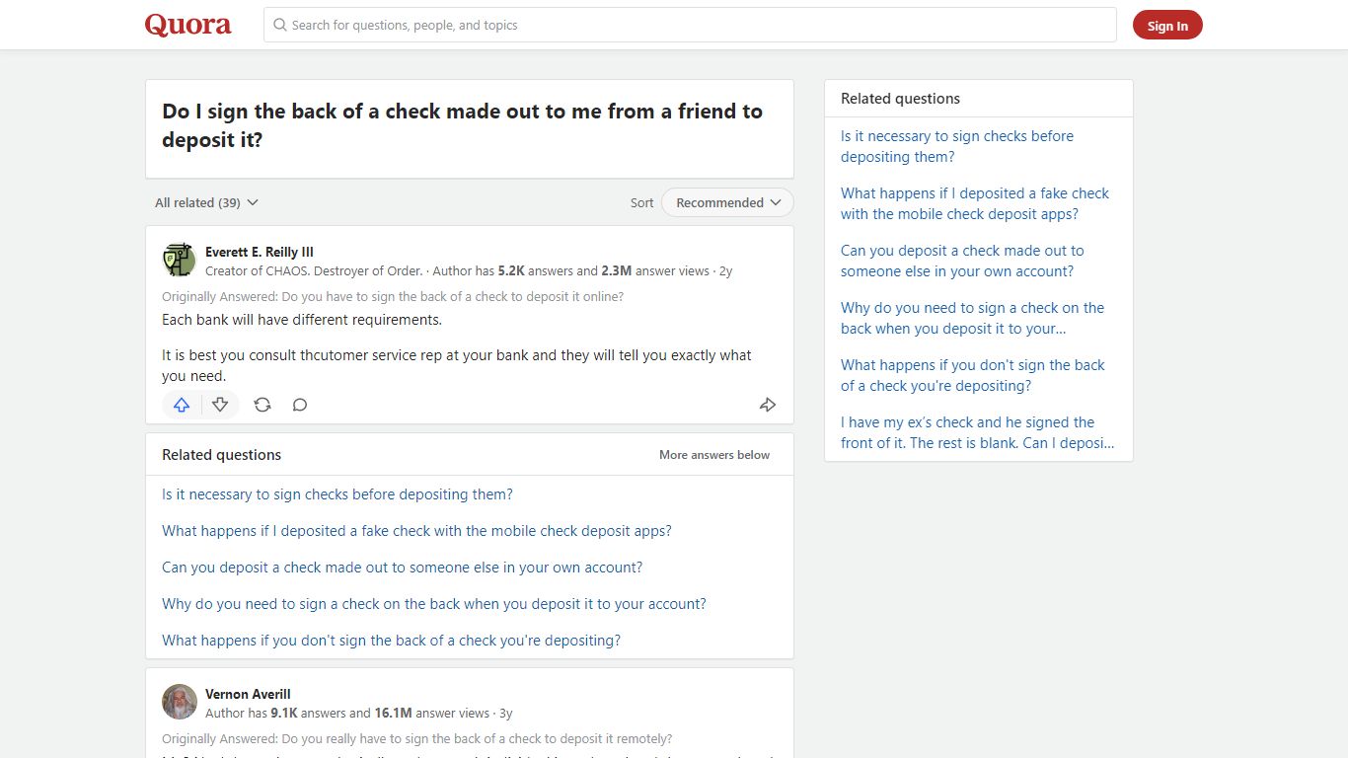Open sidebar link 'I have my ex's check'

(x=978, y=432)
